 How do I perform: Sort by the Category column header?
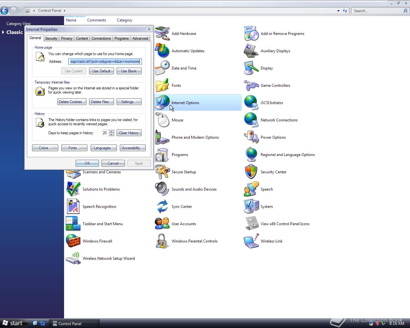coord(125,20)
